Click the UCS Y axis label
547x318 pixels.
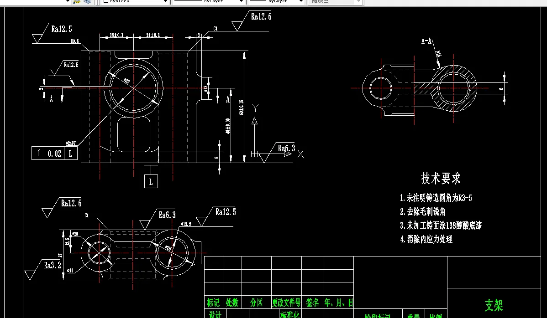[255, 108]
